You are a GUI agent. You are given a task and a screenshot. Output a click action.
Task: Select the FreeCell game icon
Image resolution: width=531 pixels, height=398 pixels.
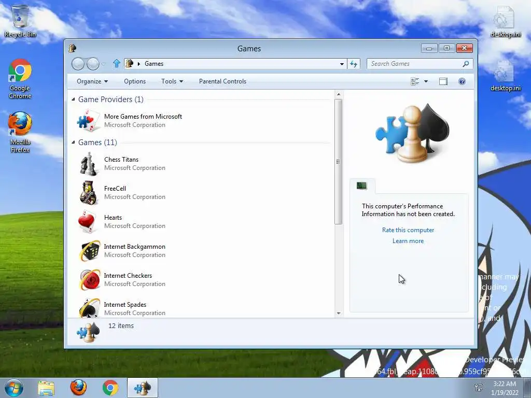88,193
